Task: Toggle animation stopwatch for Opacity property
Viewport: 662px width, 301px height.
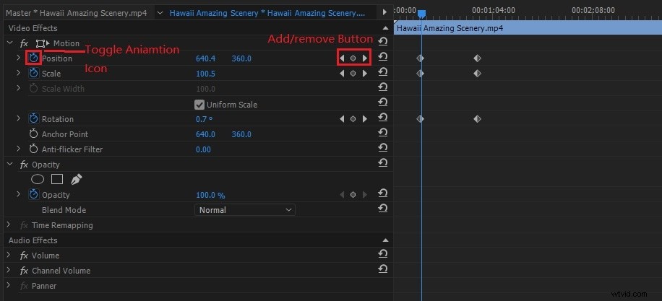Action: [33, 195]
